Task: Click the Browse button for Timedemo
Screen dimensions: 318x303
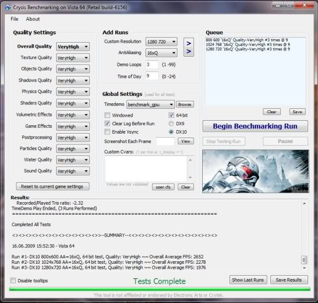Action: (185, 104)
